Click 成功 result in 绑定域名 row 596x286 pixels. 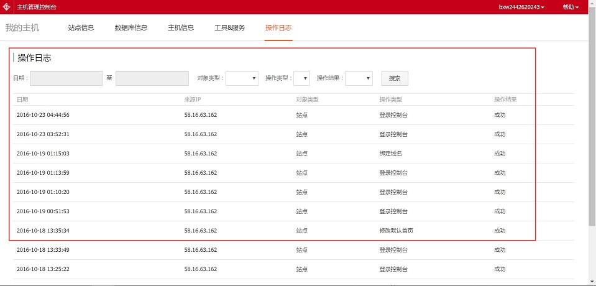coord(500,154)
